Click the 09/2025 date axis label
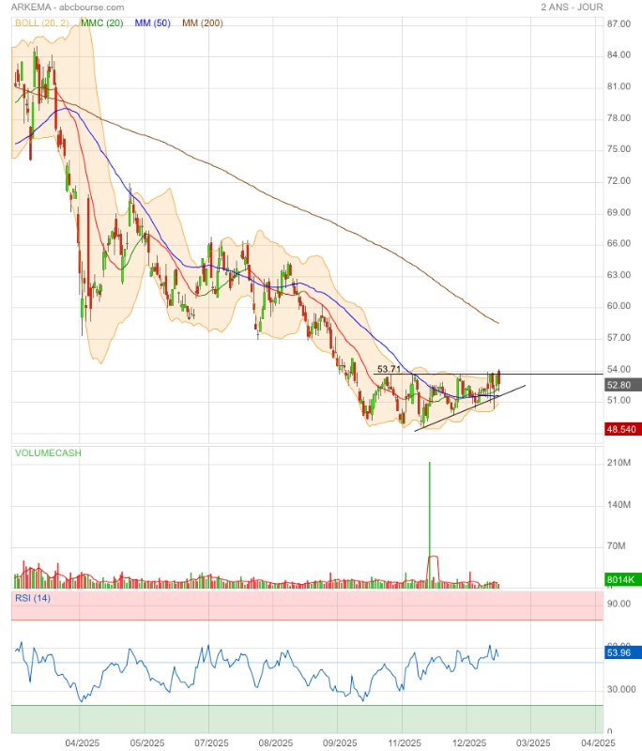Image resolution: width=642 pixels, height=751 pixels. point(340,743)
